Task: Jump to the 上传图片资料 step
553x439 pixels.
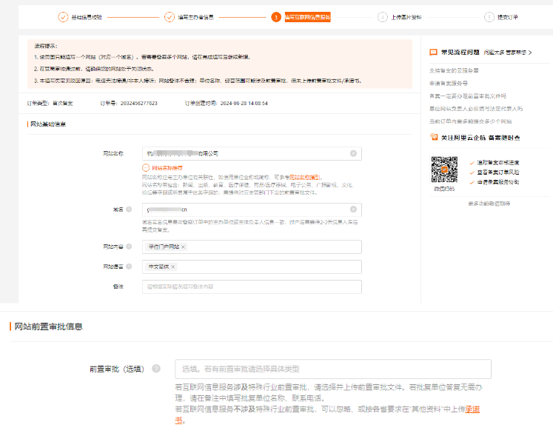Action: [403, 16]
